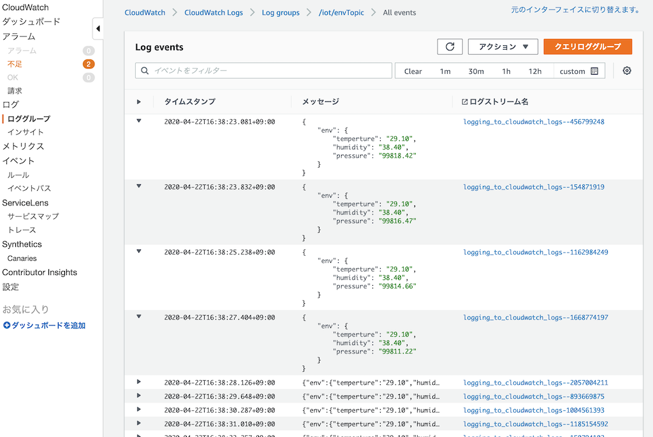Focus the イベントをフィルター search field
Image resolution: width=653 pixels, height=437 pixels.
pos(263,71)
